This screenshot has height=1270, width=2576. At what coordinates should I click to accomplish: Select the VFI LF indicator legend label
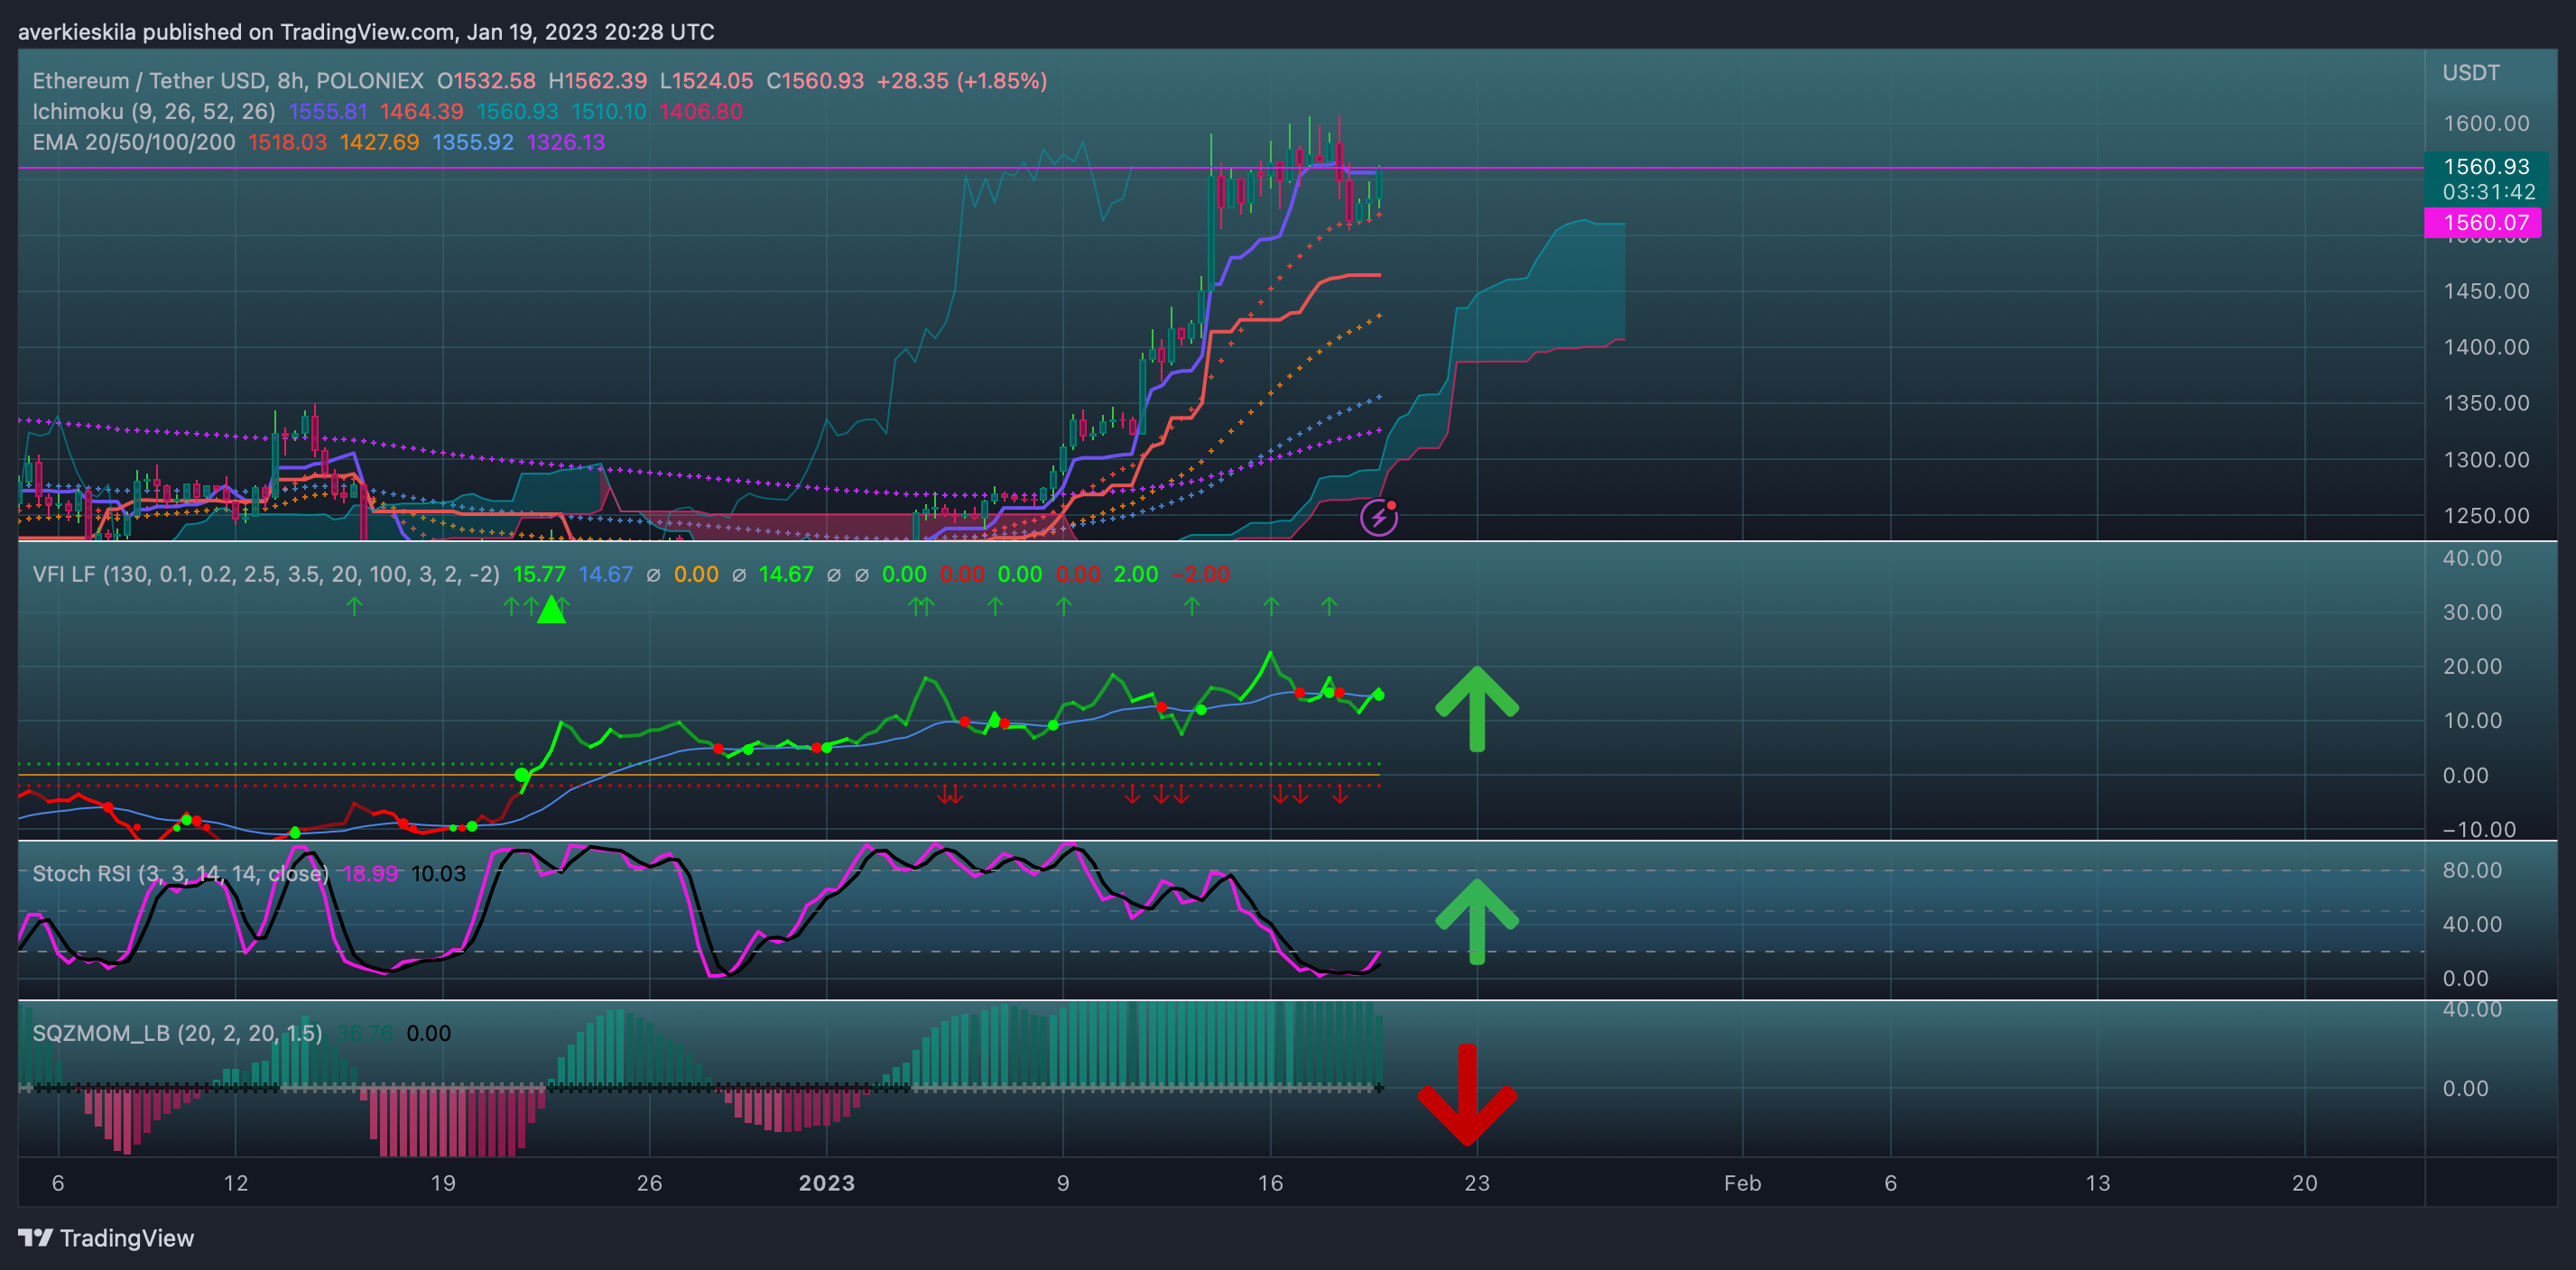266,574
